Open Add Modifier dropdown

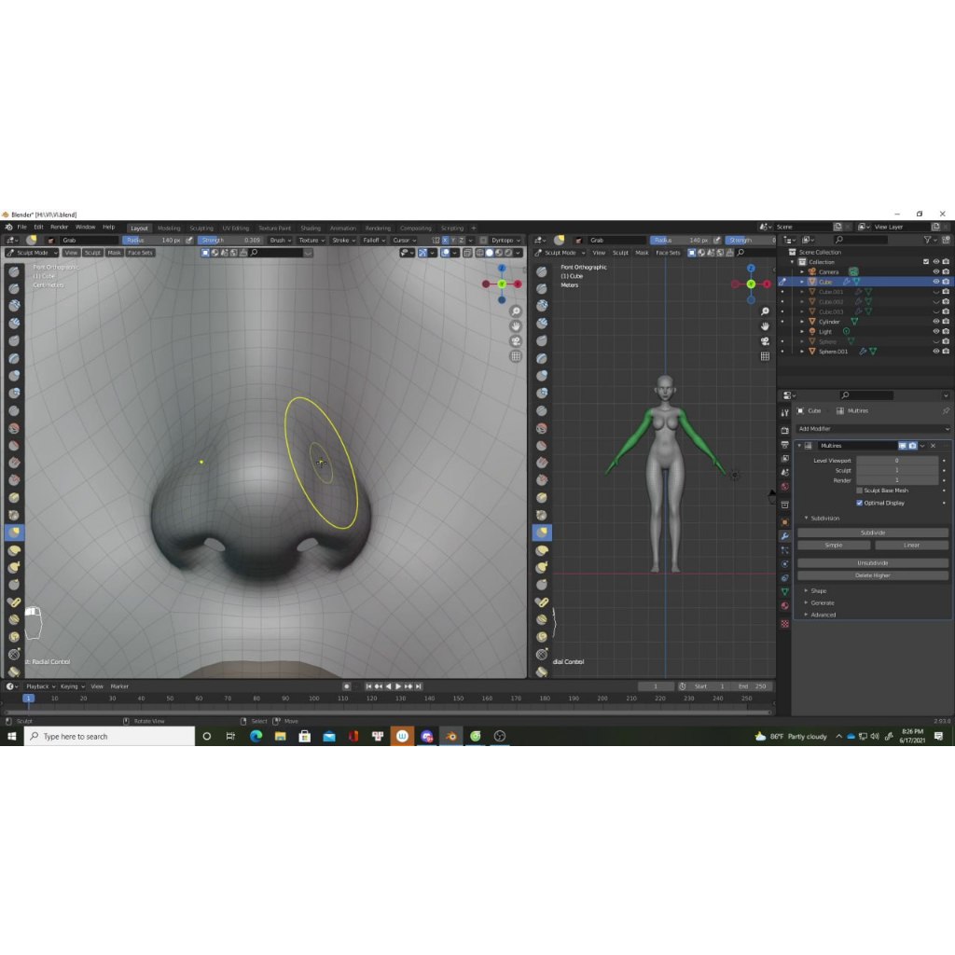point(873,429)
